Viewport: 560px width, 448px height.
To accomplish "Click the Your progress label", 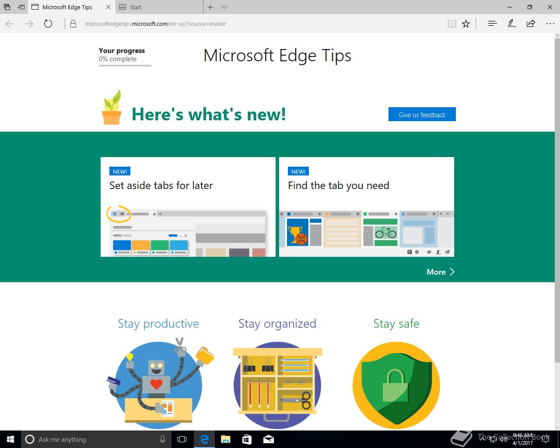I will tap(122, 50).
